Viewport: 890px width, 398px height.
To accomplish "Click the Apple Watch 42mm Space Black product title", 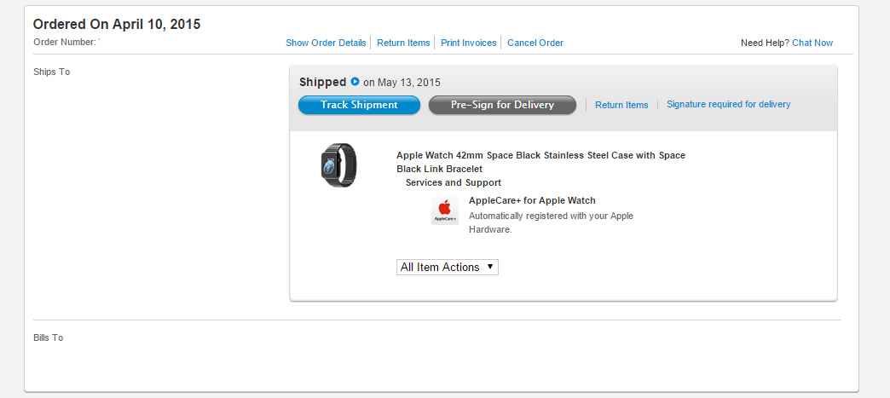I will [540, 161].
